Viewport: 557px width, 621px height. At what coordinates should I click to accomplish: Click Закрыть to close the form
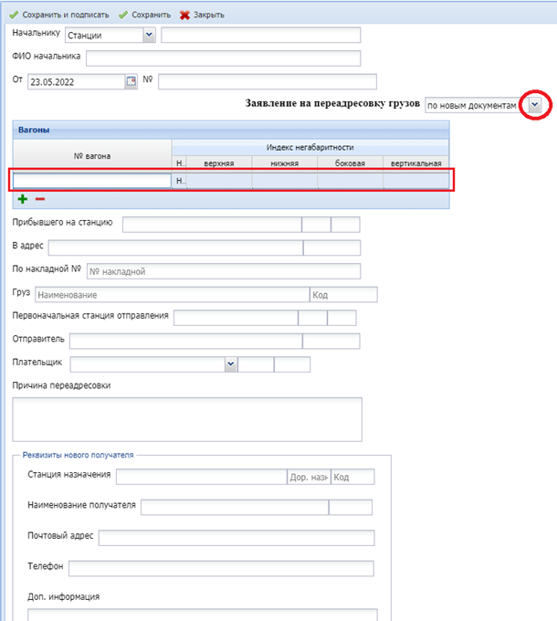(x=202, y=15)
